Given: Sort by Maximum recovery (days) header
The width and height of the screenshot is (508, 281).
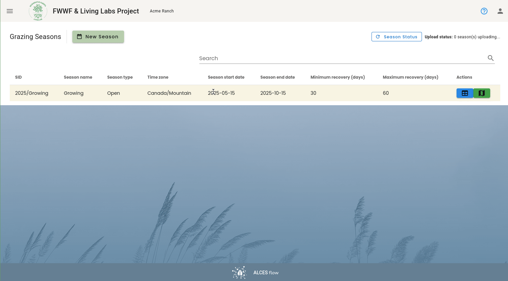Looking at the screenshot, I should (x=411, y=77).
